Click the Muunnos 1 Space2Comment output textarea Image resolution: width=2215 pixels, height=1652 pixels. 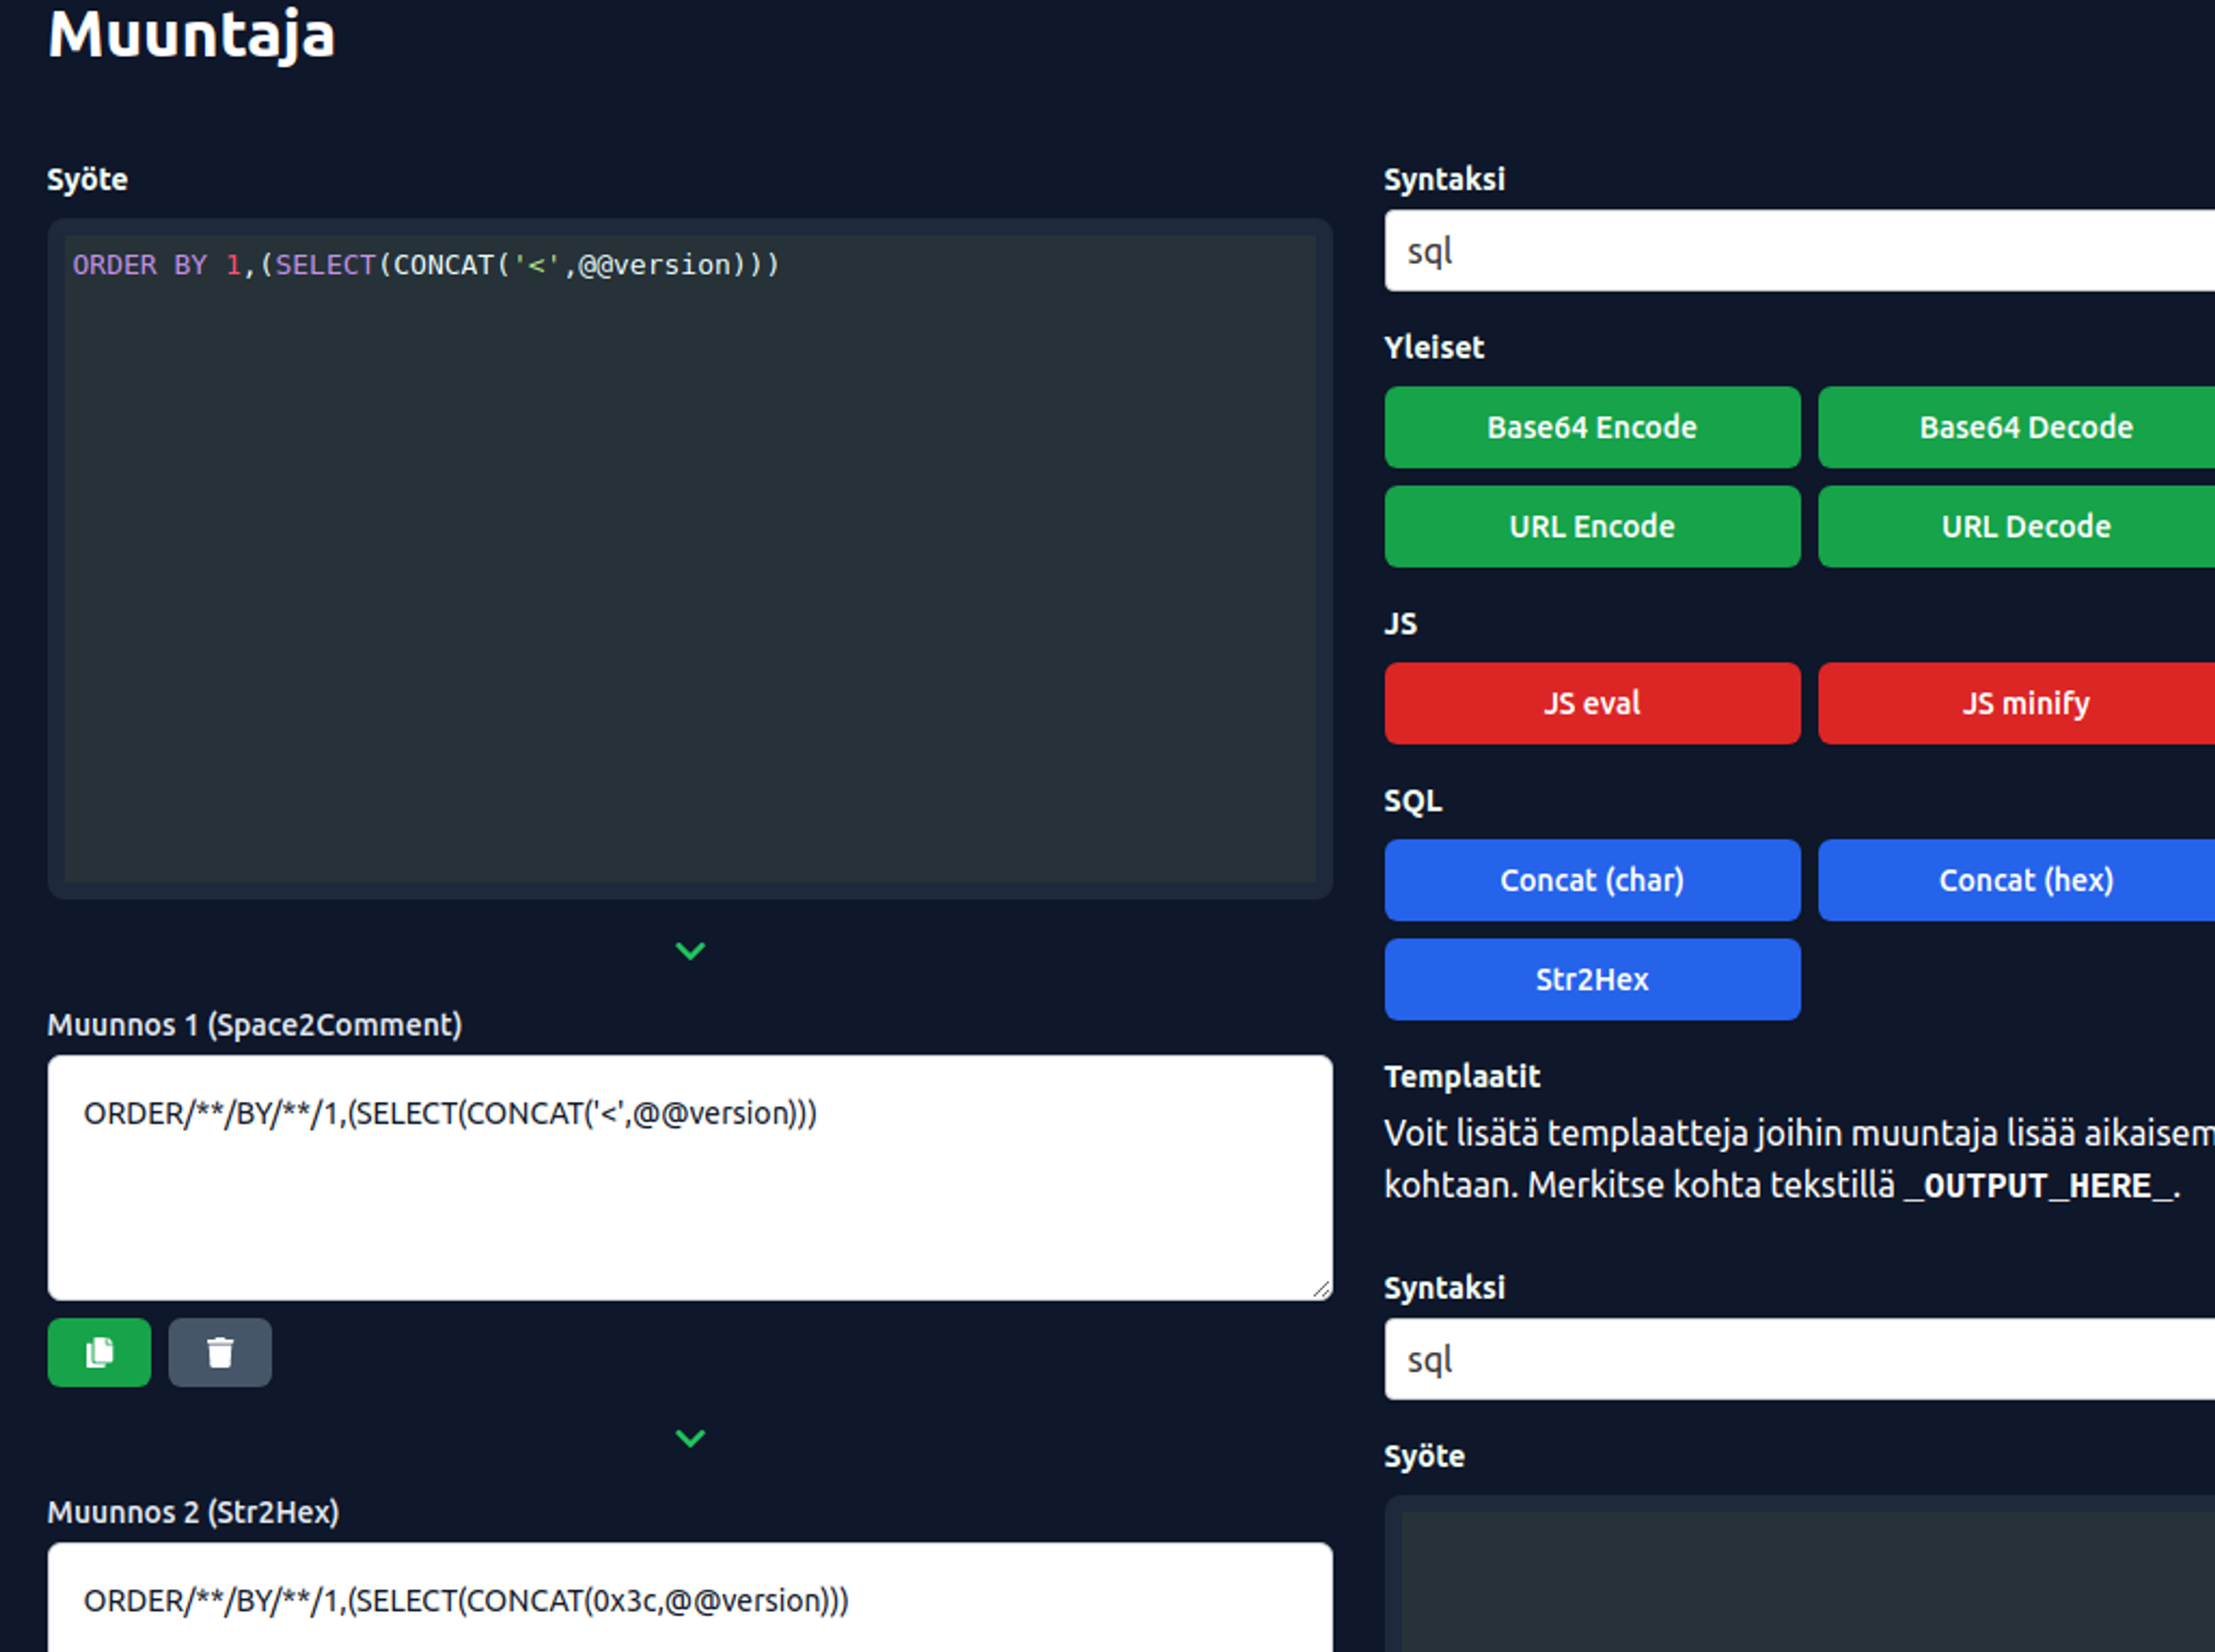(x=690, y=1178)
